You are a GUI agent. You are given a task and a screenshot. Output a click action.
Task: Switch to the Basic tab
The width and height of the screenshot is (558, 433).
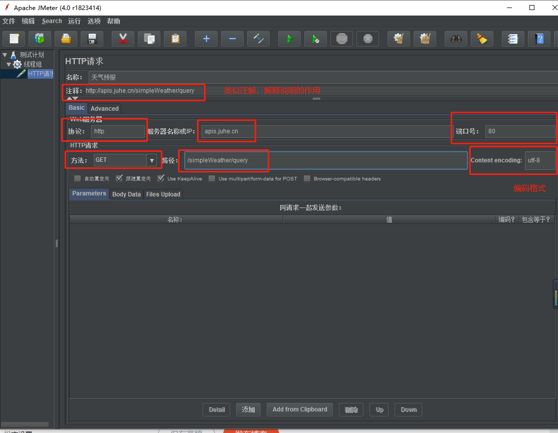[77, 108]
